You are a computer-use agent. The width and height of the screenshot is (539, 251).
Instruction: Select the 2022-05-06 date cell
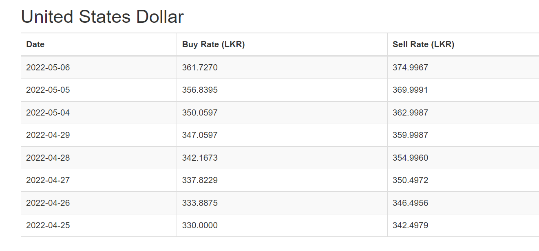coord(99,68)
